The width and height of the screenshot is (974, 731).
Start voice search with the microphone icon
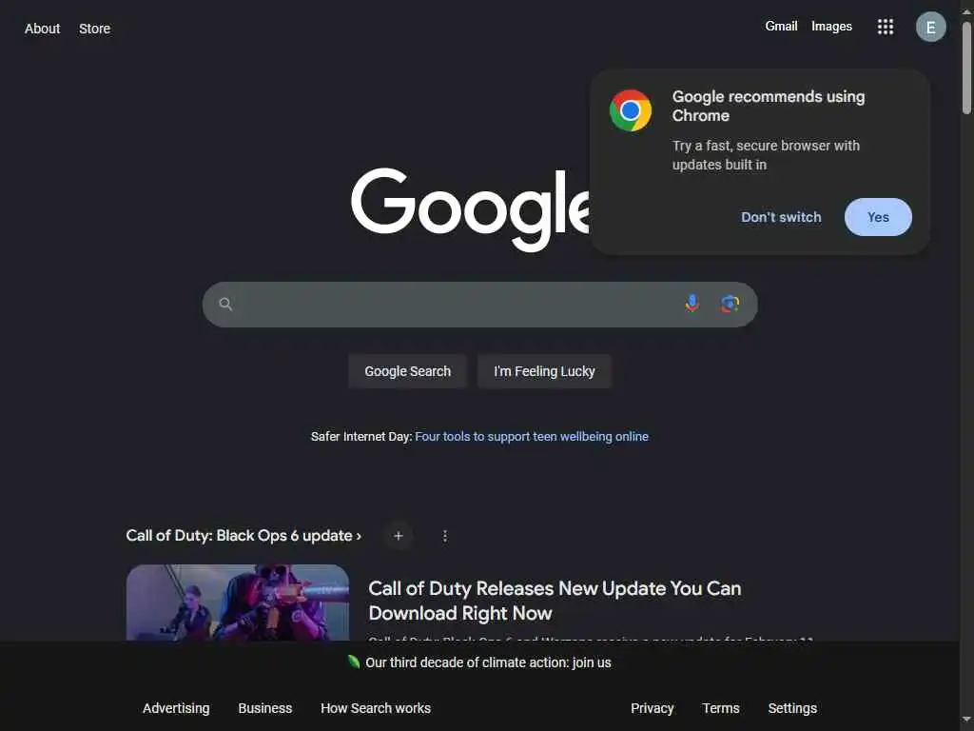tap(692, 304)
